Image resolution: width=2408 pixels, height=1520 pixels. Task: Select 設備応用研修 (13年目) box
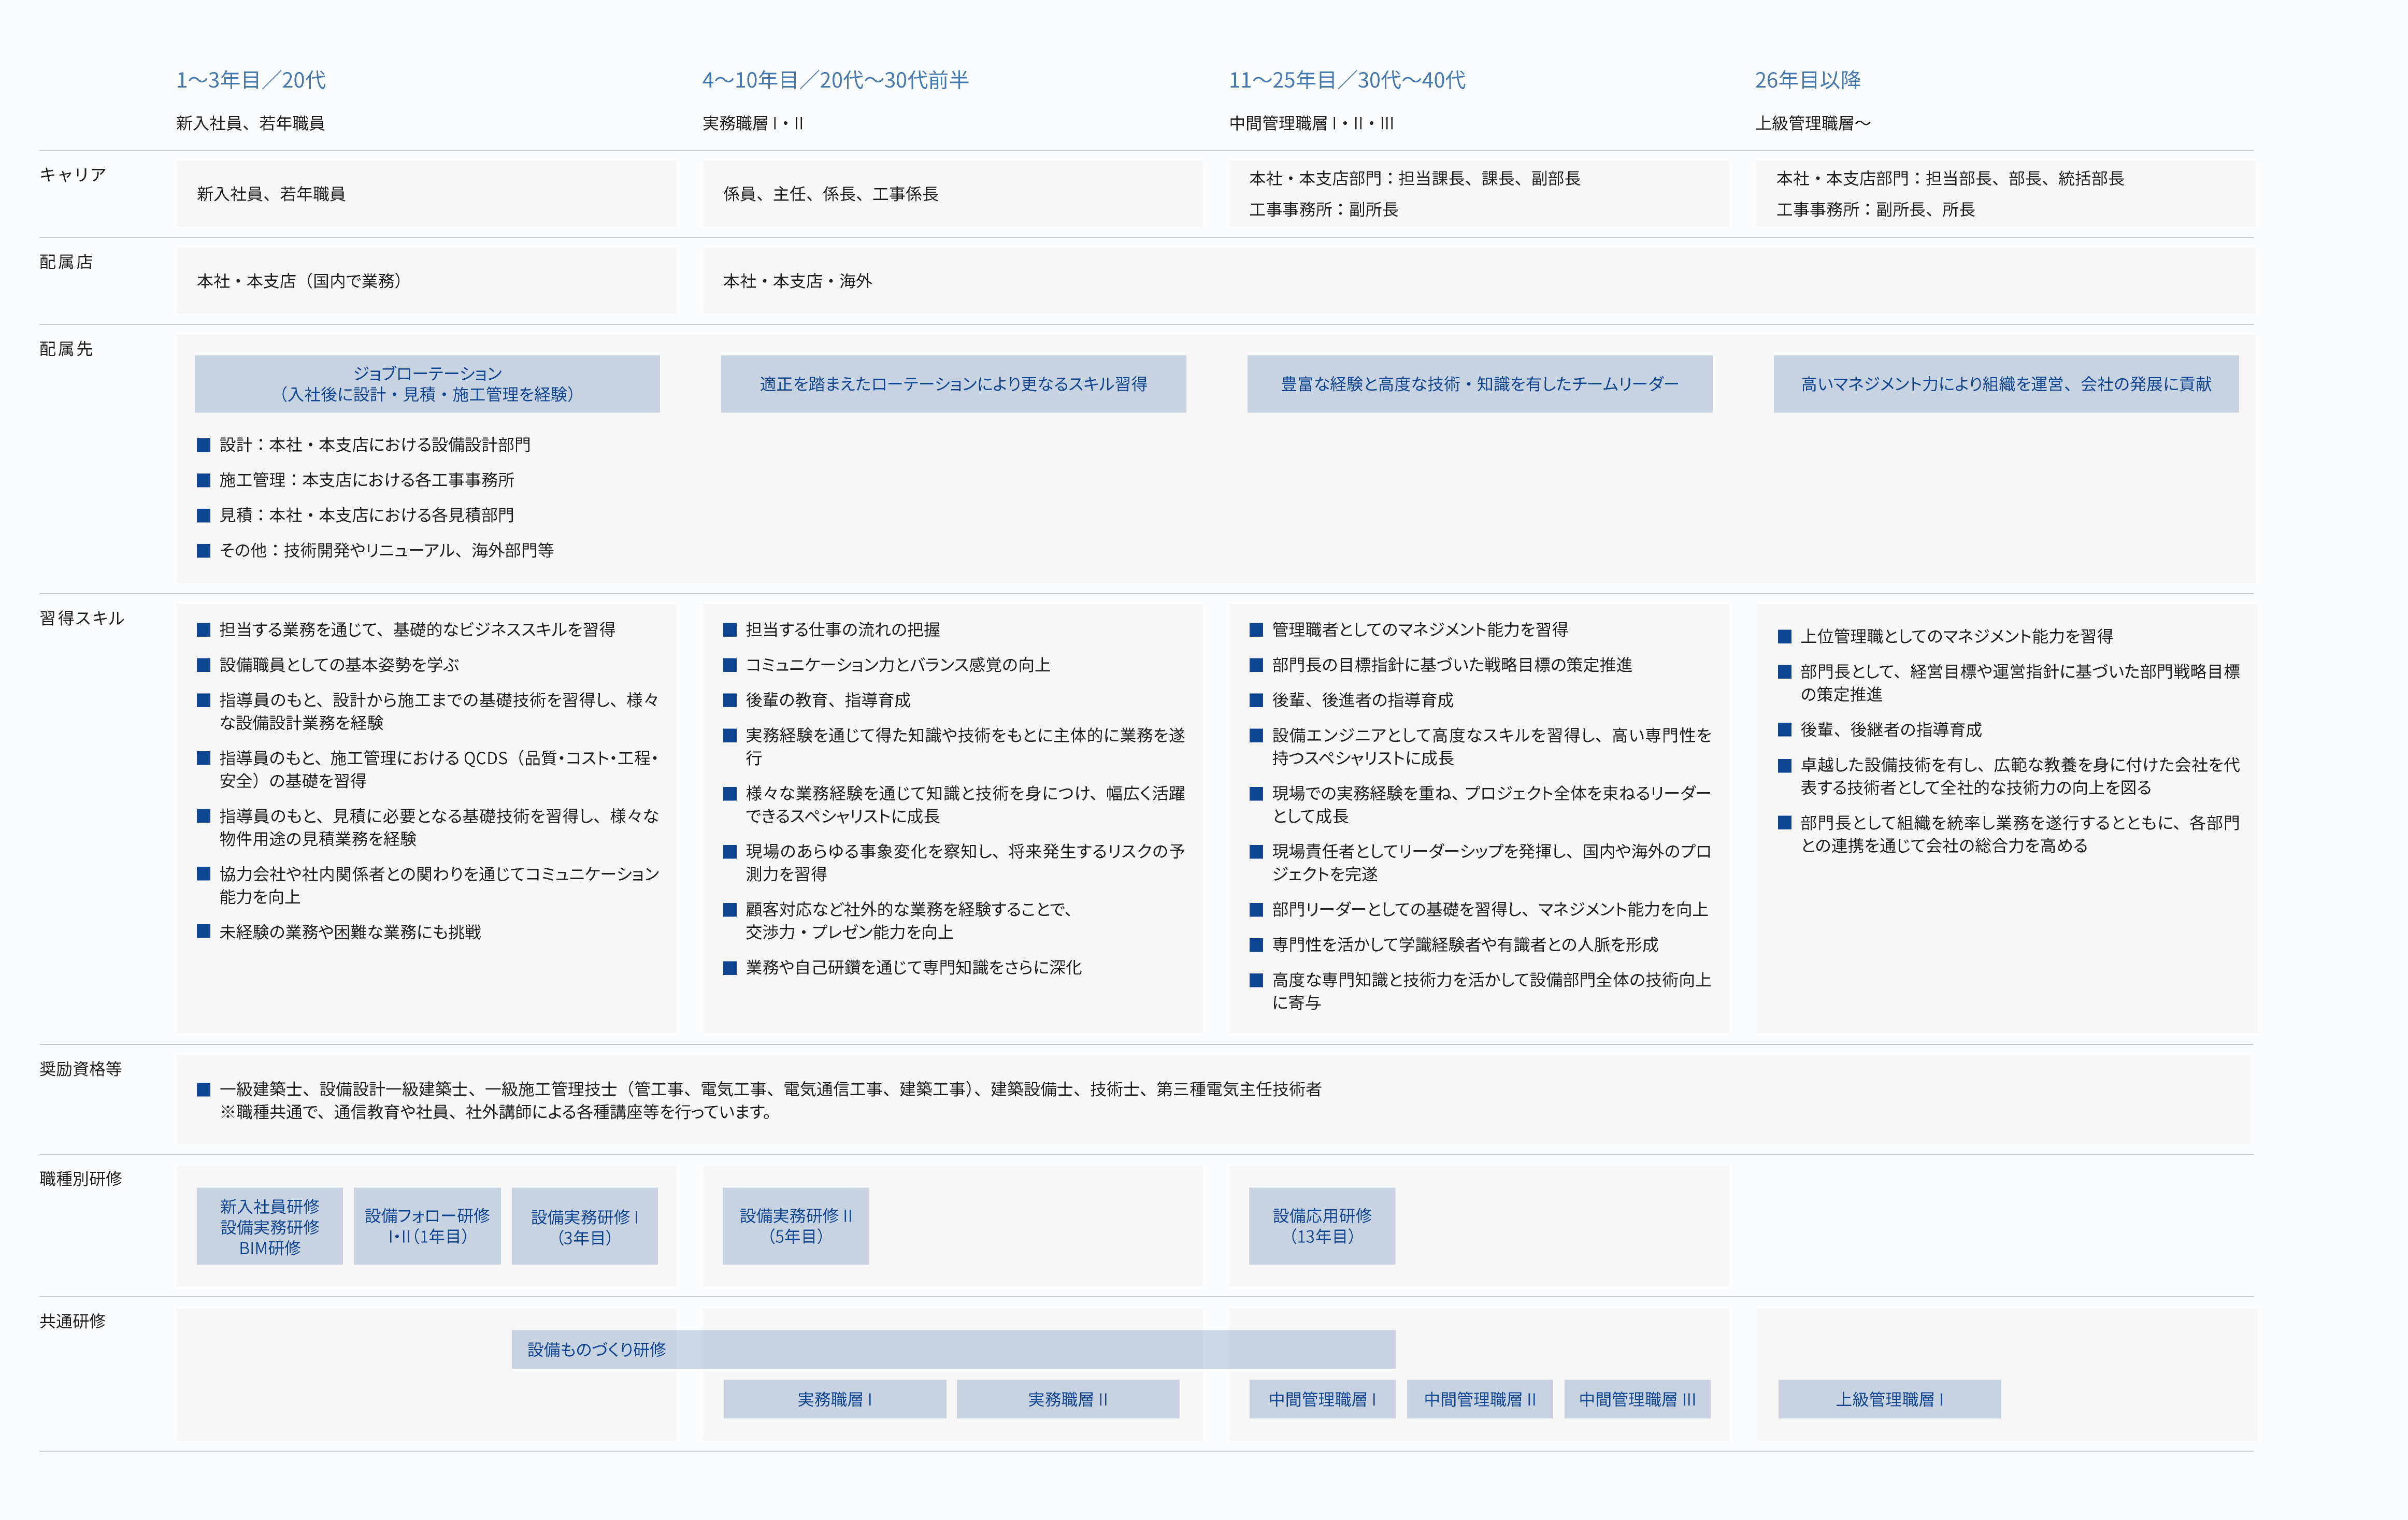click(x=1322, y=1226)
